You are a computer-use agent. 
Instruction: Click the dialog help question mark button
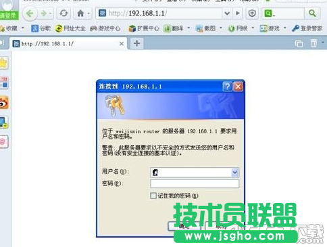[x=228, y=87]
